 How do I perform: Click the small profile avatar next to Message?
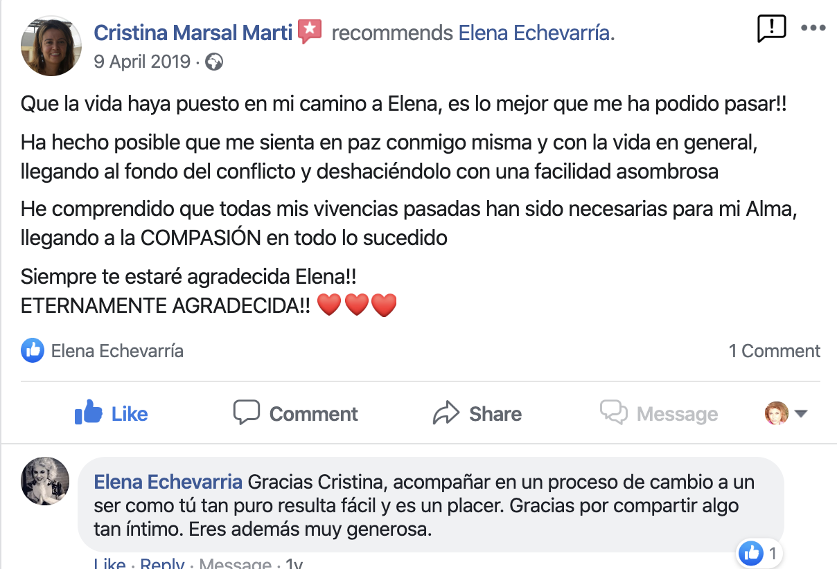777,414
